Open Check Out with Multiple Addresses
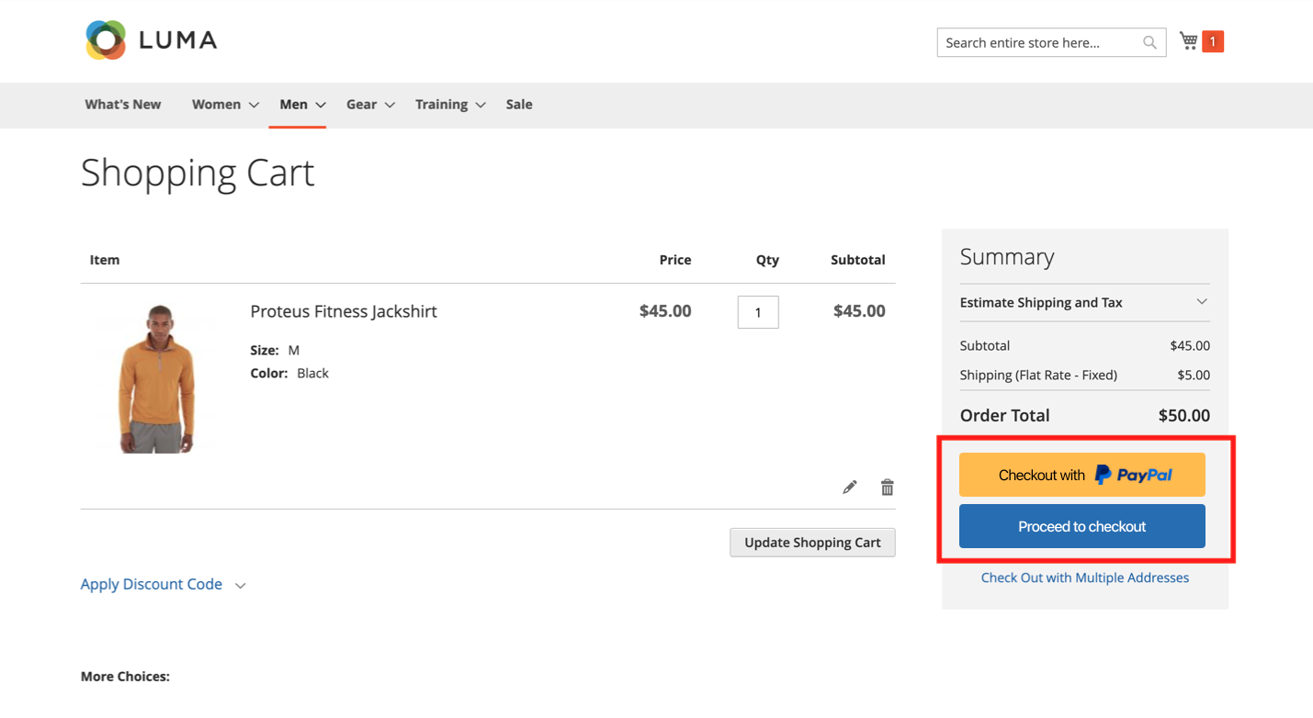This screenshot has height=718, width=1313. click(x=1084, y=577)
